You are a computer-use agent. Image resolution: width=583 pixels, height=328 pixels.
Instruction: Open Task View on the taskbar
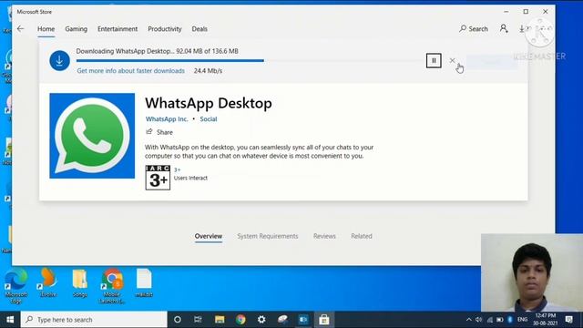(x=198, y=320)
